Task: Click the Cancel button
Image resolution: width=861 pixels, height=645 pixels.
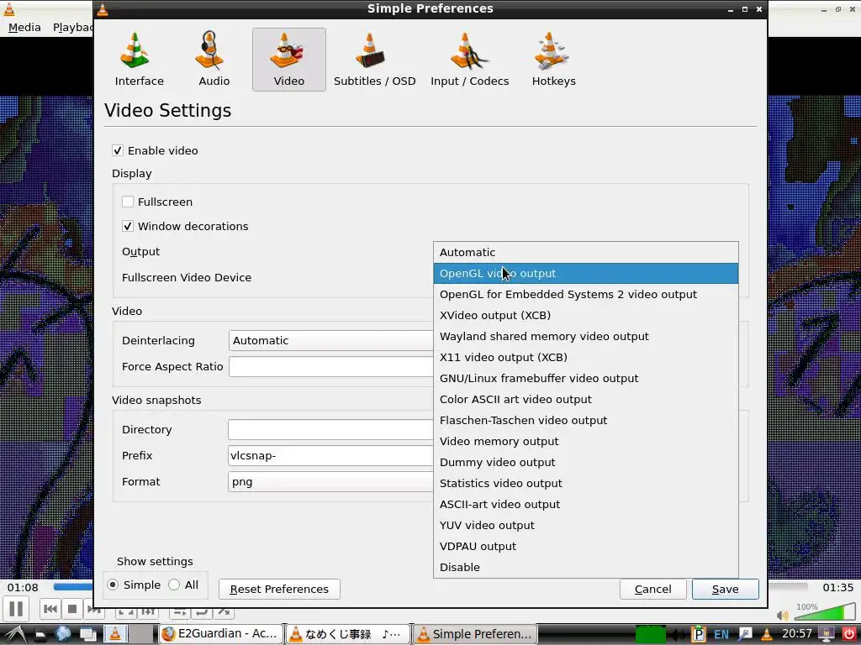Action: pos(652,589)
